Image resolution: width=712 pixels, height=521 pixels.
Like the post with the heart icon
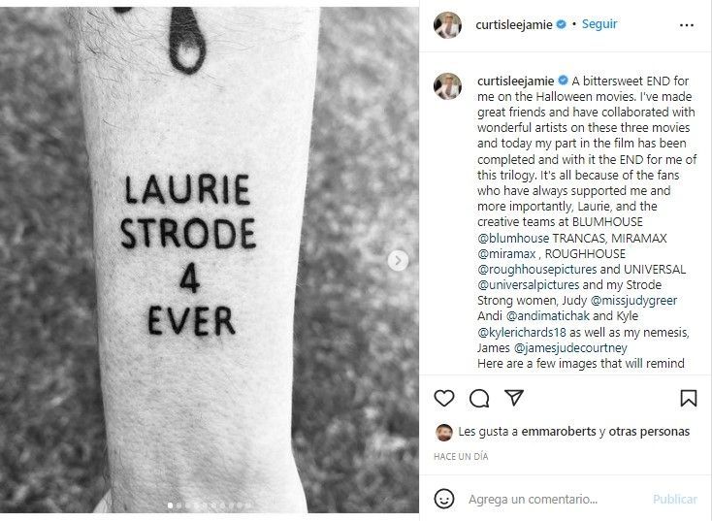click(443, 399)
